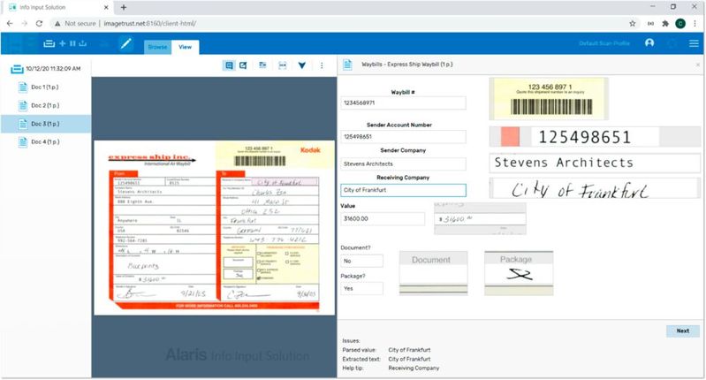This screenshot has height=380, width=706.
Task: Click the fit-width icon in viewer toolbar
Action: click(282, 65)
